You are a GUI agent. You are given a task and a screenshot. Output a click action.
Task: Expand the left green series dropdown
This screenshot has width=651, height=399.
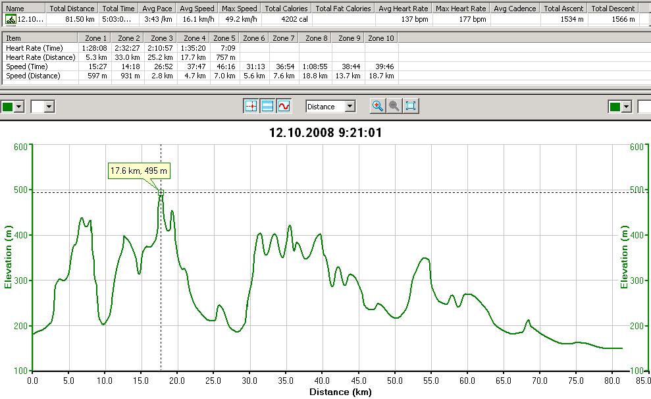(19, 107)
